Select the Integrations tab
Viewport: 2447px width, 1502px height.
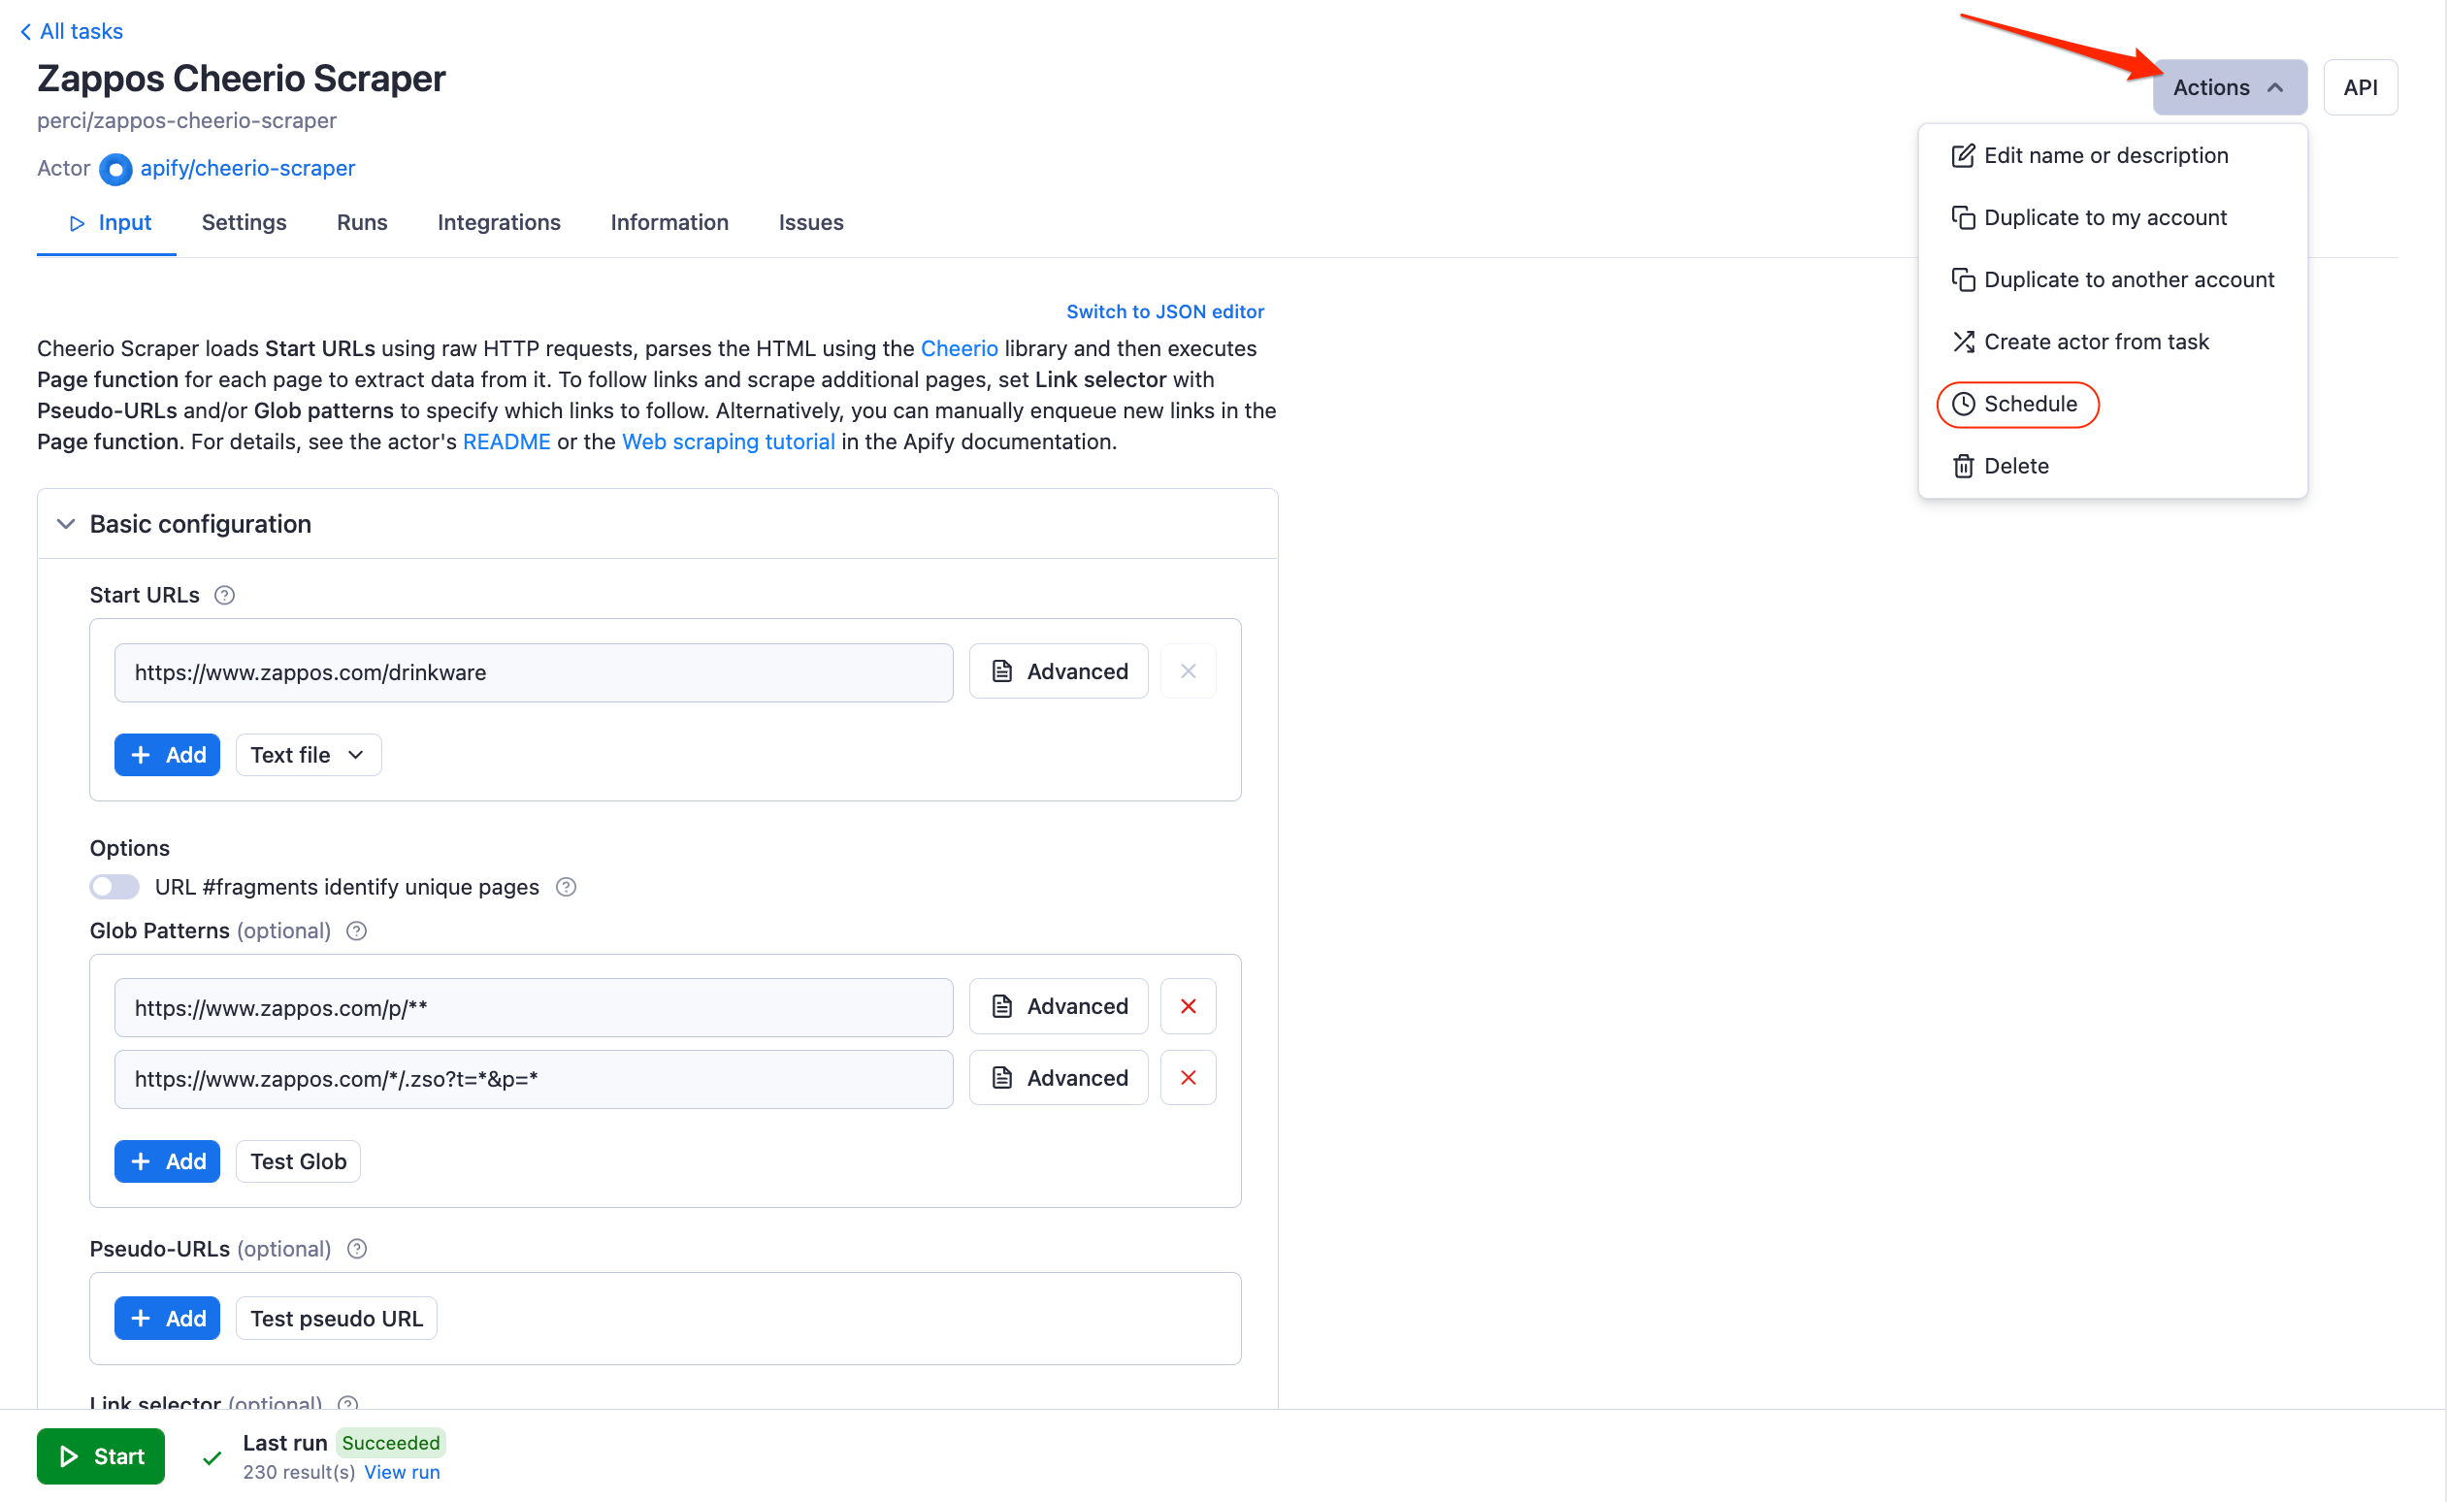(498, 222)
